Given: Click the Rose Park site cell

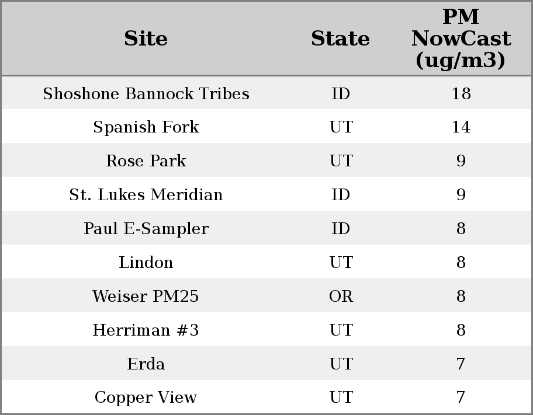Looking at the screenshot, I should pos(146,161).
